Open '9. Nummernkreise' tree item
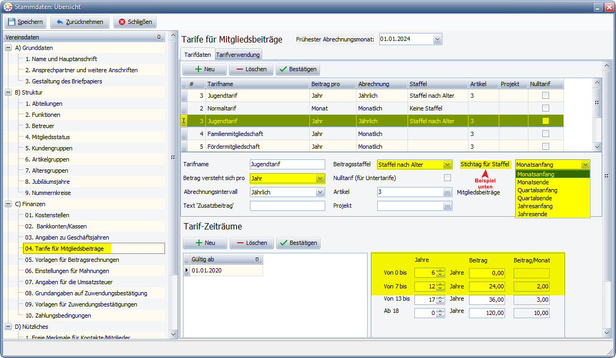This screenshot has height=358, width=616. pos(48,193)
